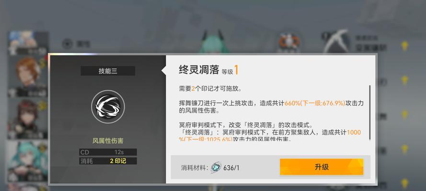The image size is (426, 191).
Task: Select the orange-haired character portrait
Action: (27, 76)
